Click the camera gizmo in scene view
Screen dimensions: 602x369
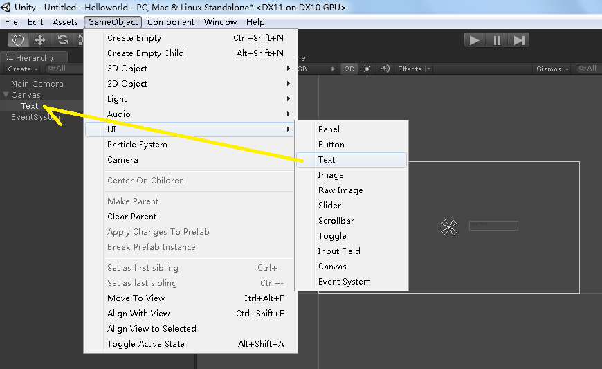click(449, 227)
